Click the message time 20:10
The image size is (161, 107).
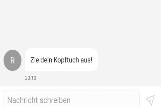[31, 78]
